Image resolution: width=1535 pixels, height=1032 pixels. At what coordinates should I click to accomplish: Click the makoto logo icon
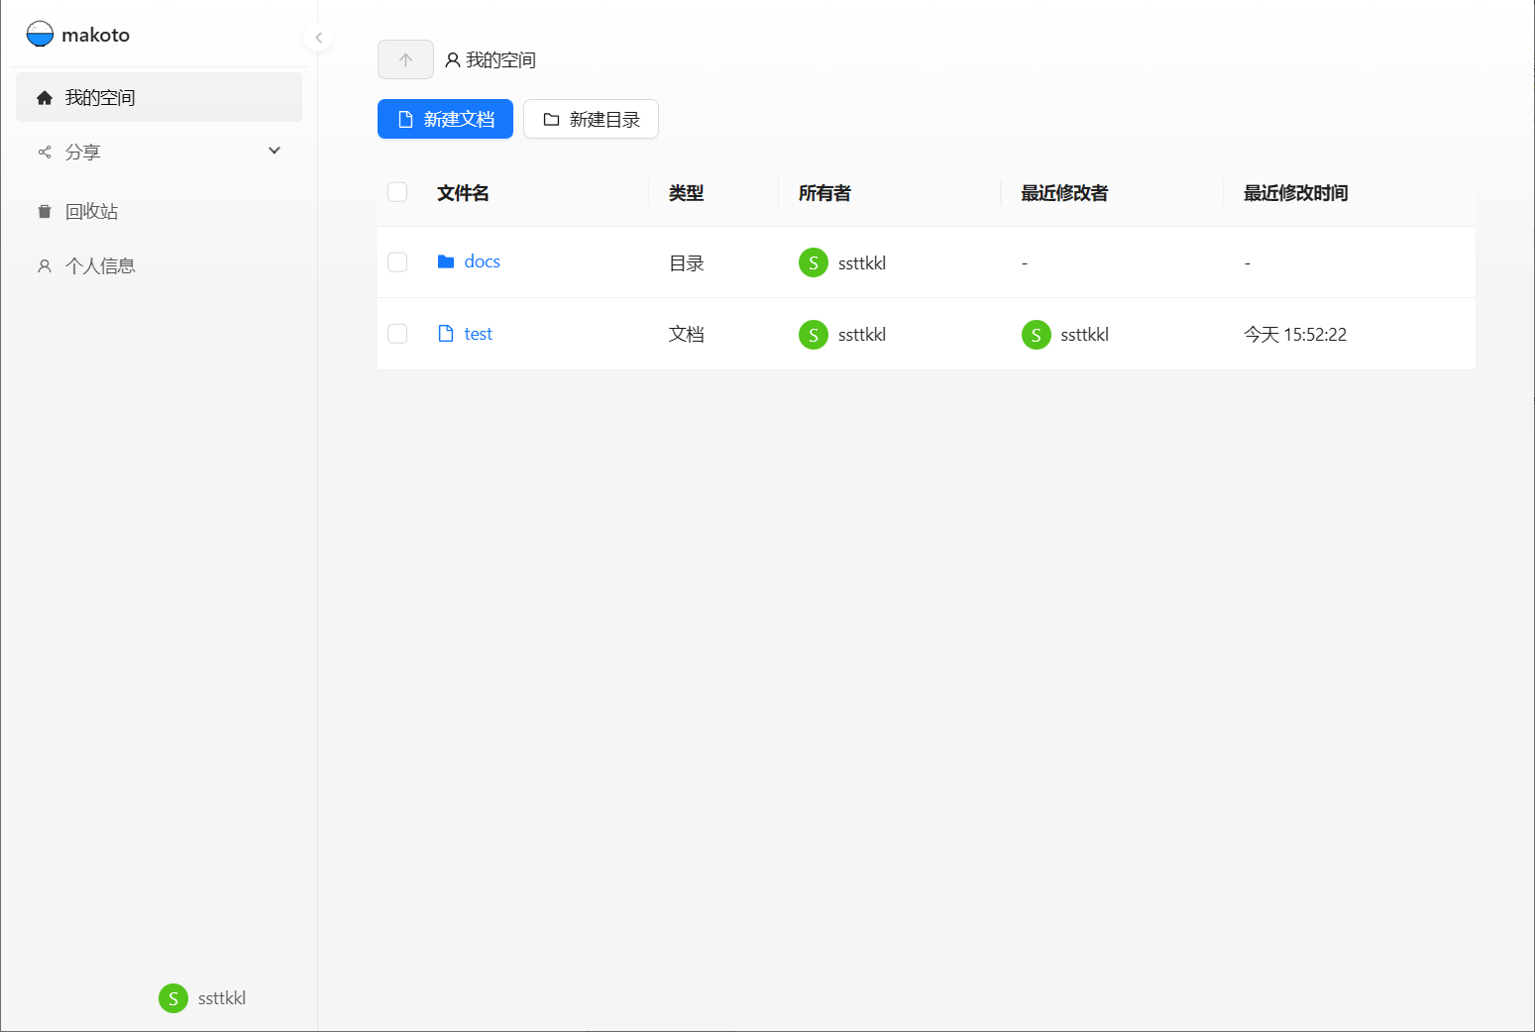point(40,34)
